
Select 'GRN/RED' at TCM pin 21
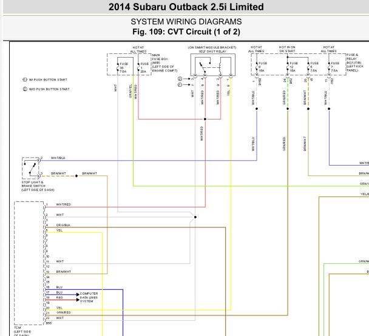(64, 312)
